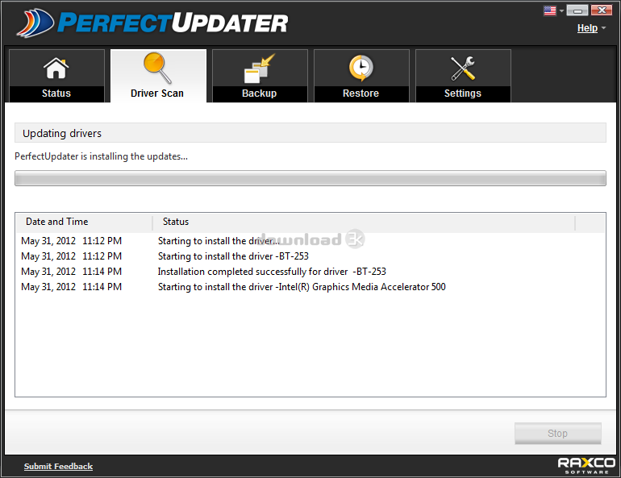Select 'Starting to install the driver -BT-253' row
The height and width of the screenshot is (478, 621).
click(310, 256)
